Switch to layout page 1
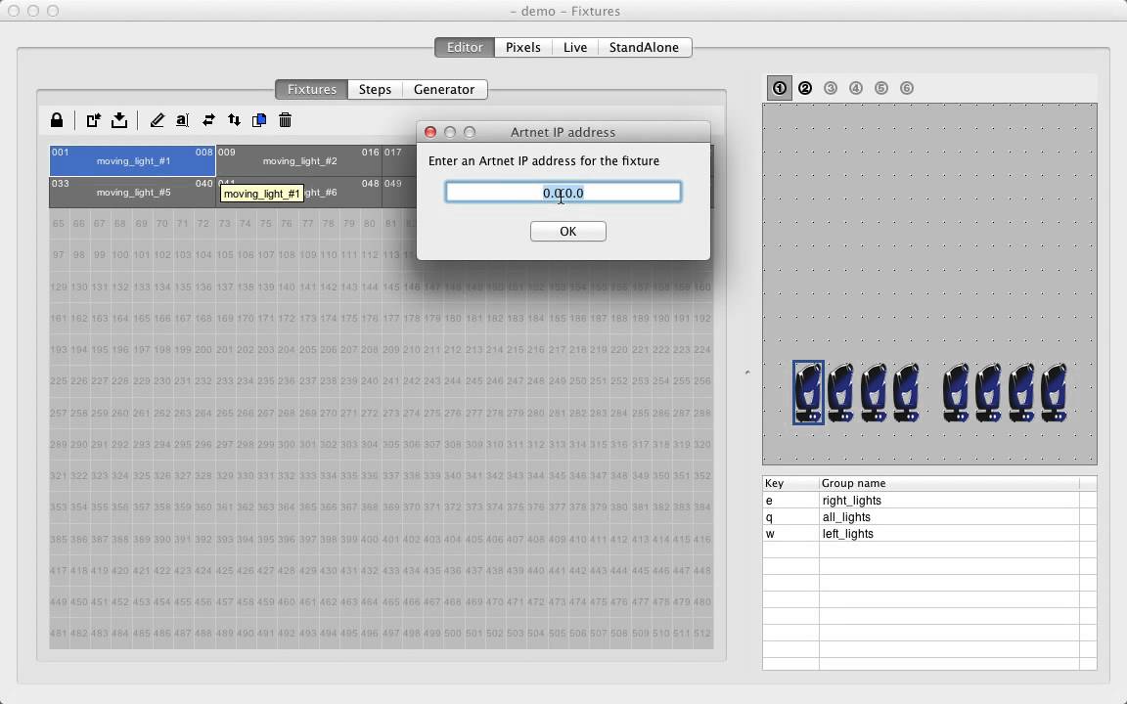The height and width of the screenshot is (704, 1127). [x=780, y=88]
